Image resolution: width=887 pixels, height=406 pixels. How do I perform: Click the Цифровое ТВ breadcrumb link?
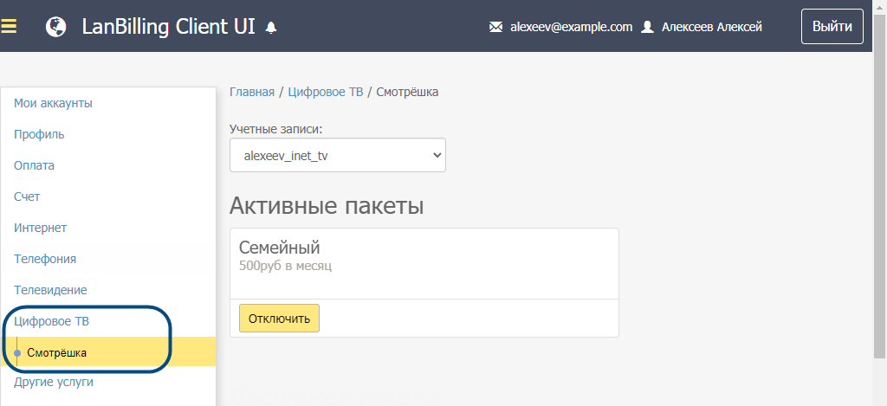coord(326,92)
